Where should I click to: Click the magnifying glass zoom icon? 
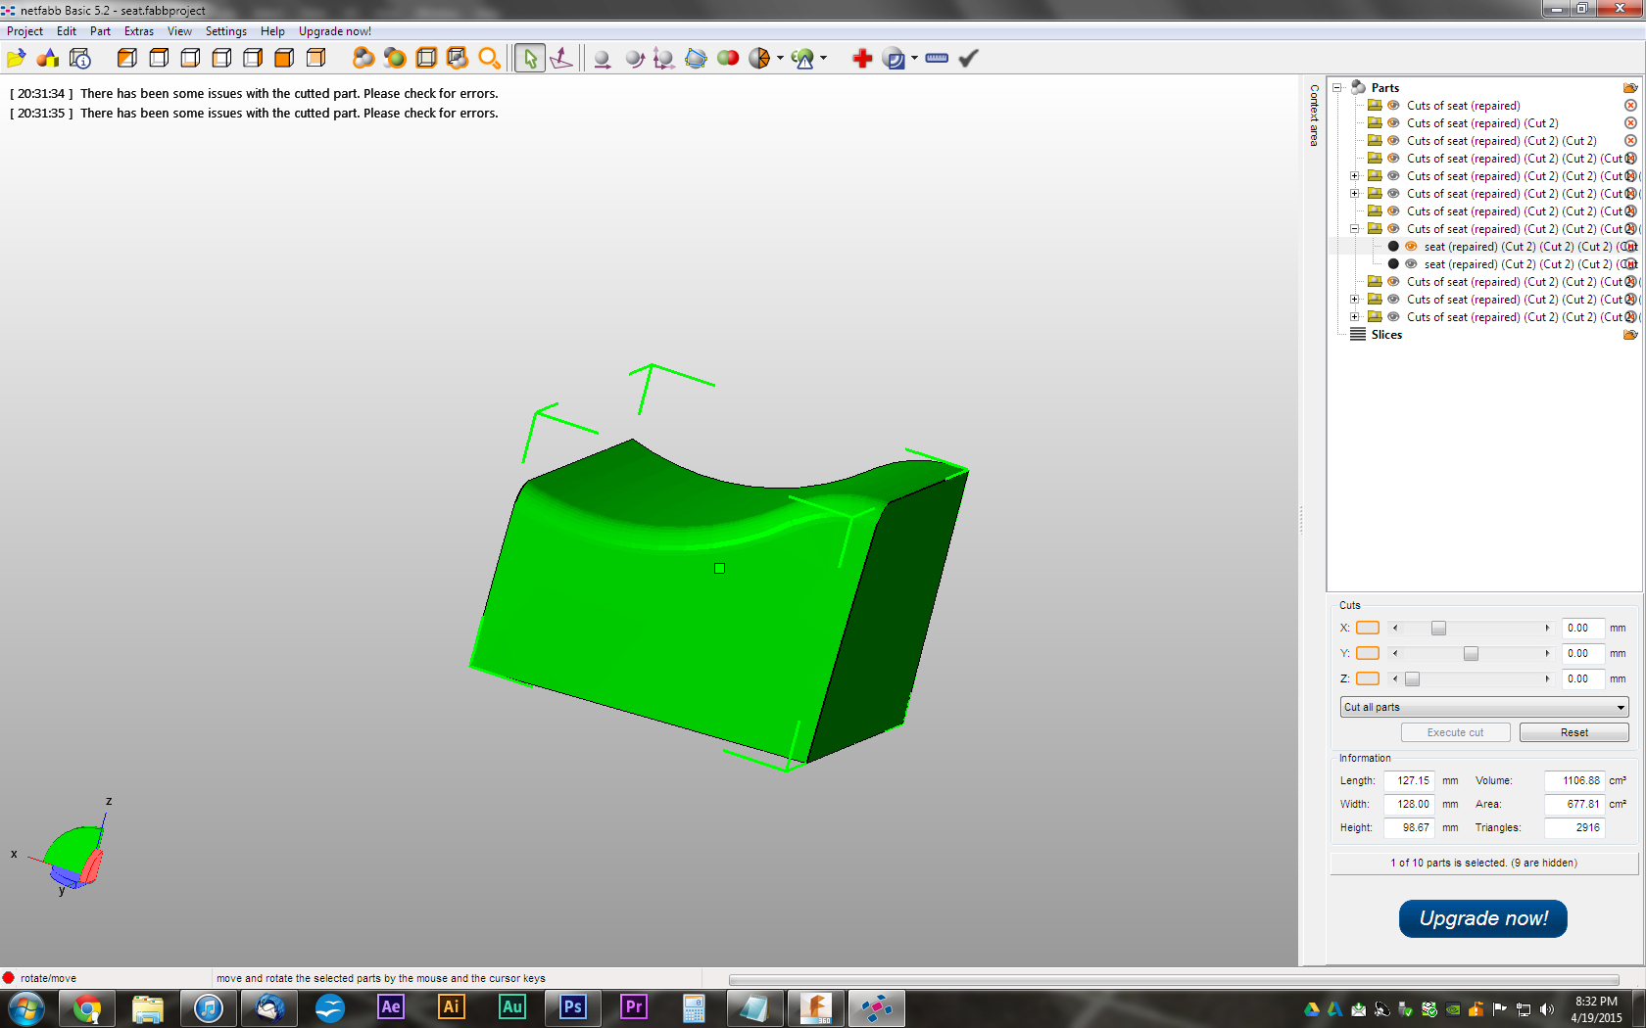coord(489,59)
